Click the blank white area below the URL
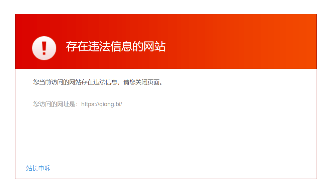The image size is (332, 193). click(x=166, y=135)
